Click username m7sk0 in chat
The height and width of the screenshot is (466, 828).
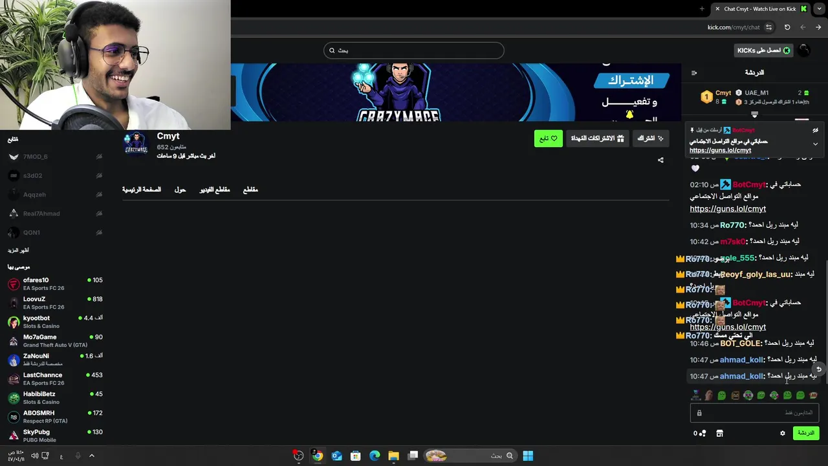[x=733, y=241]
